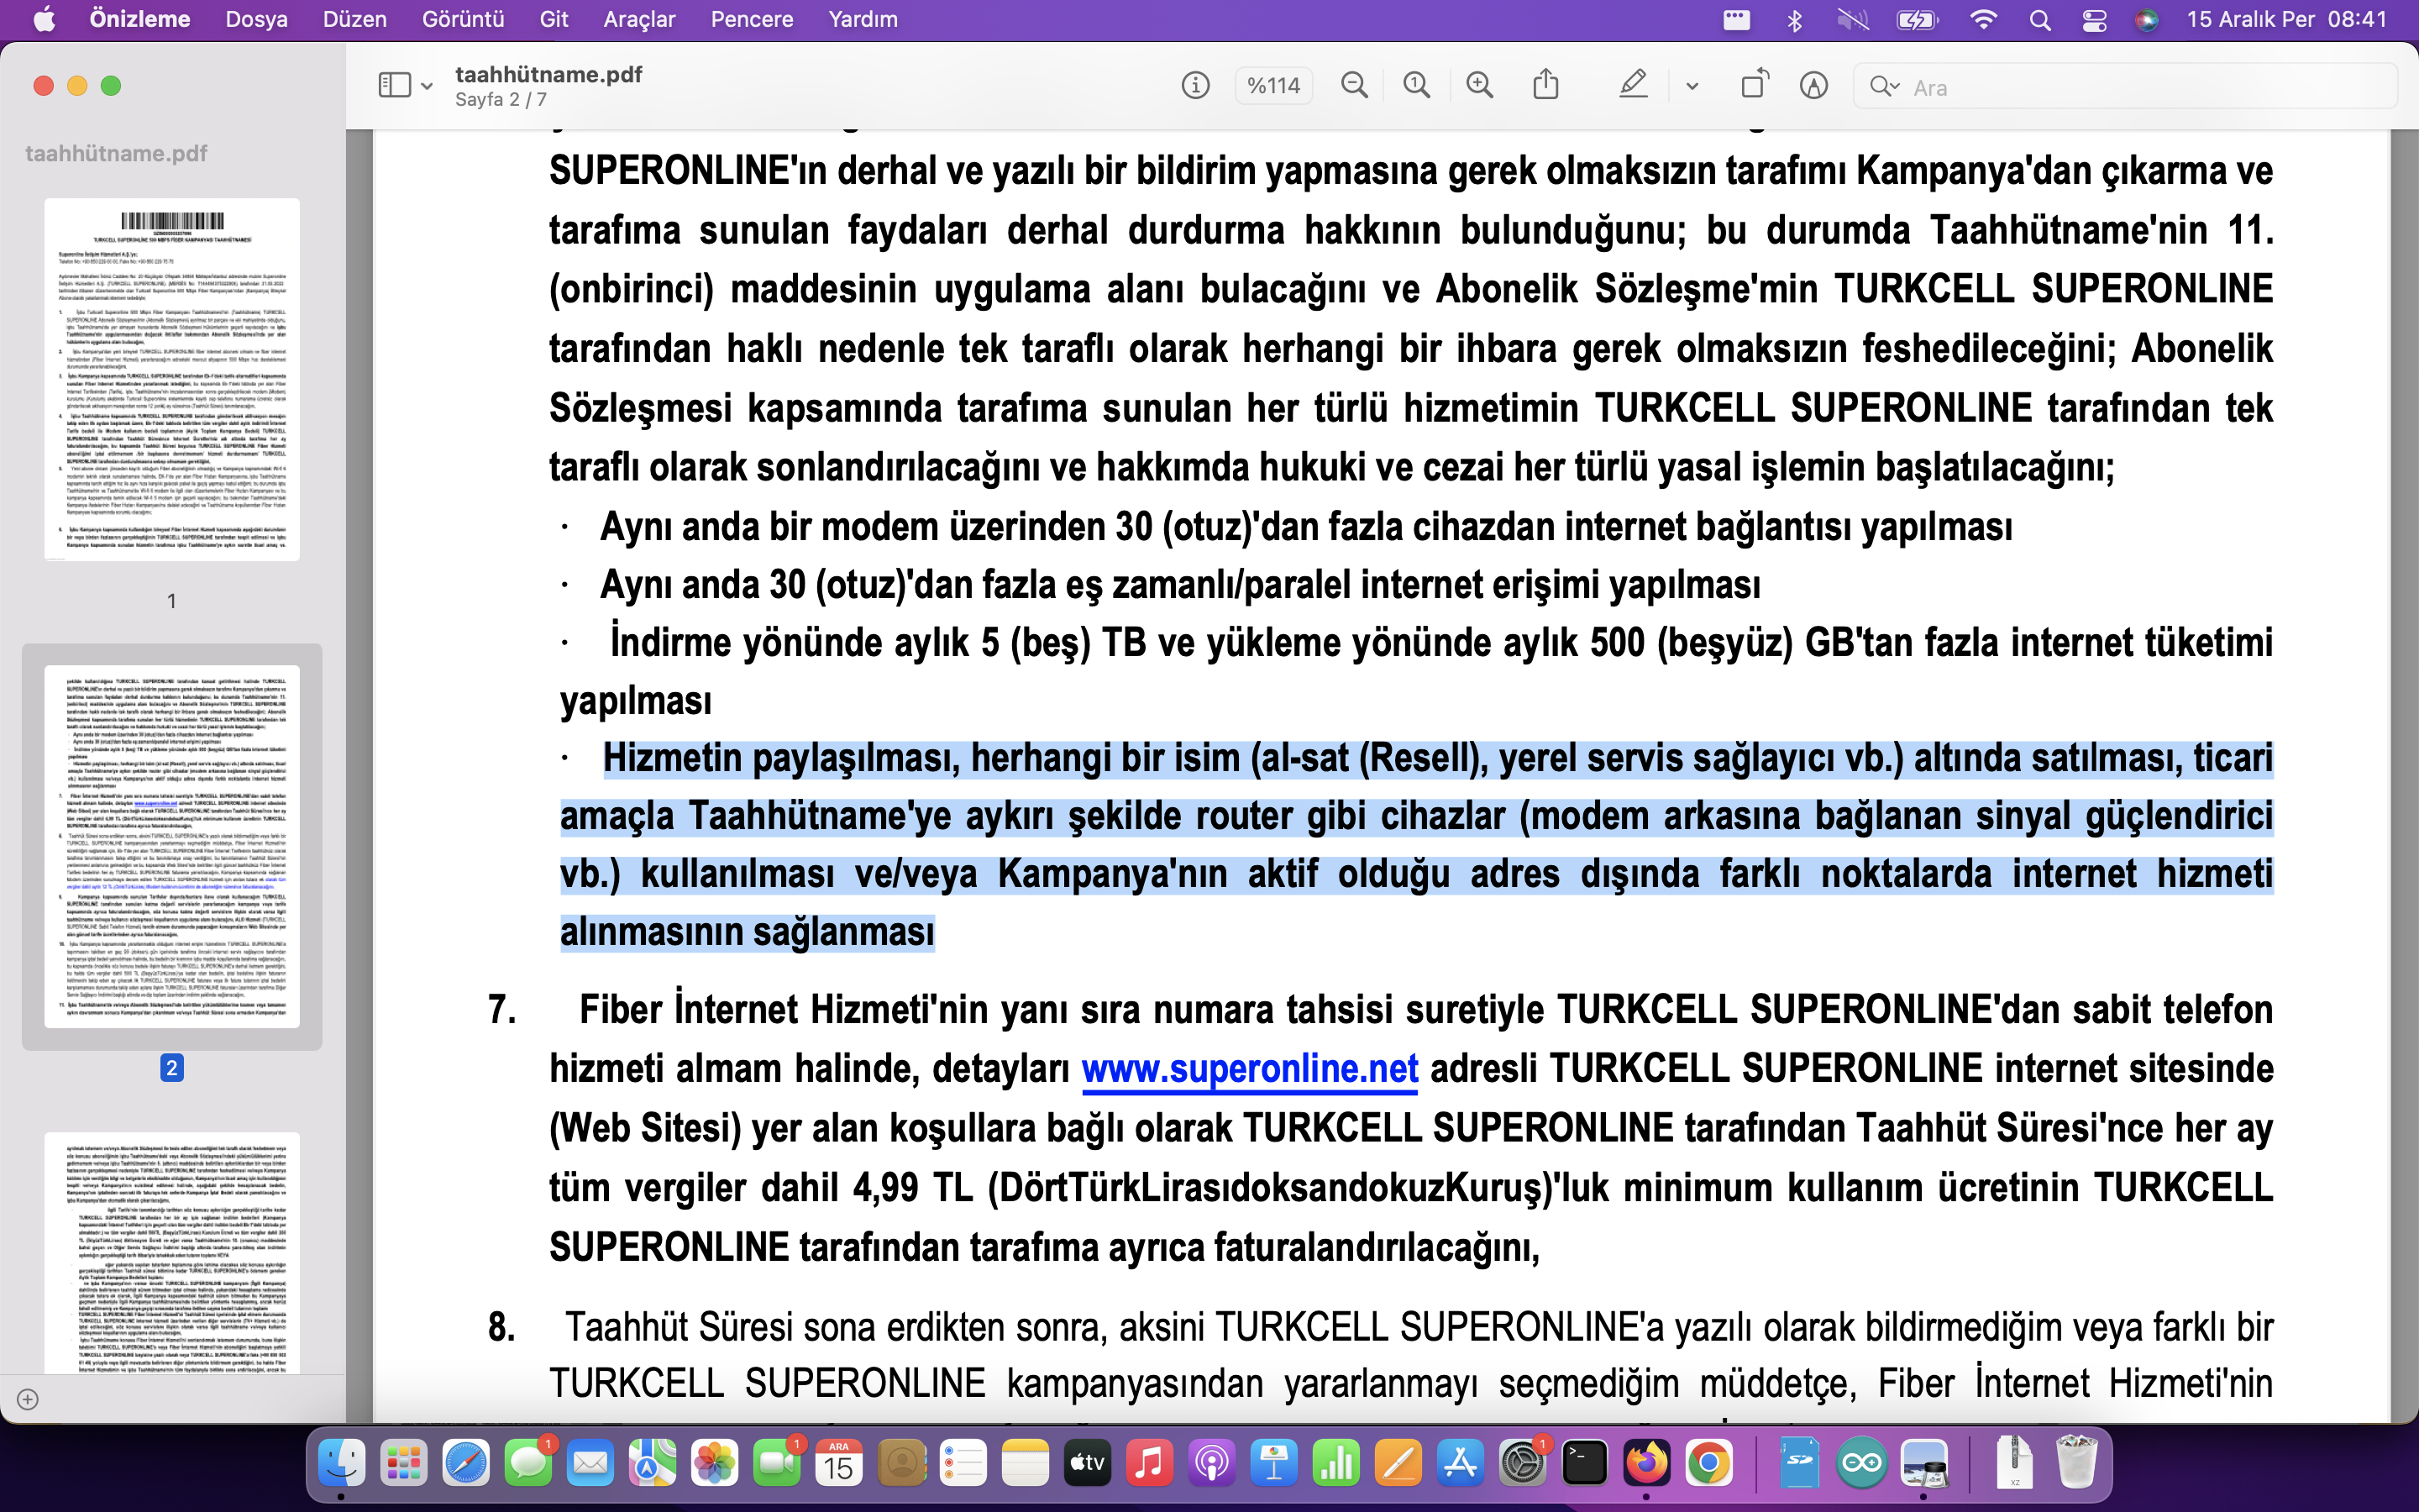
Task: Open Reminders from the Dock
Action: [963, 1463]
